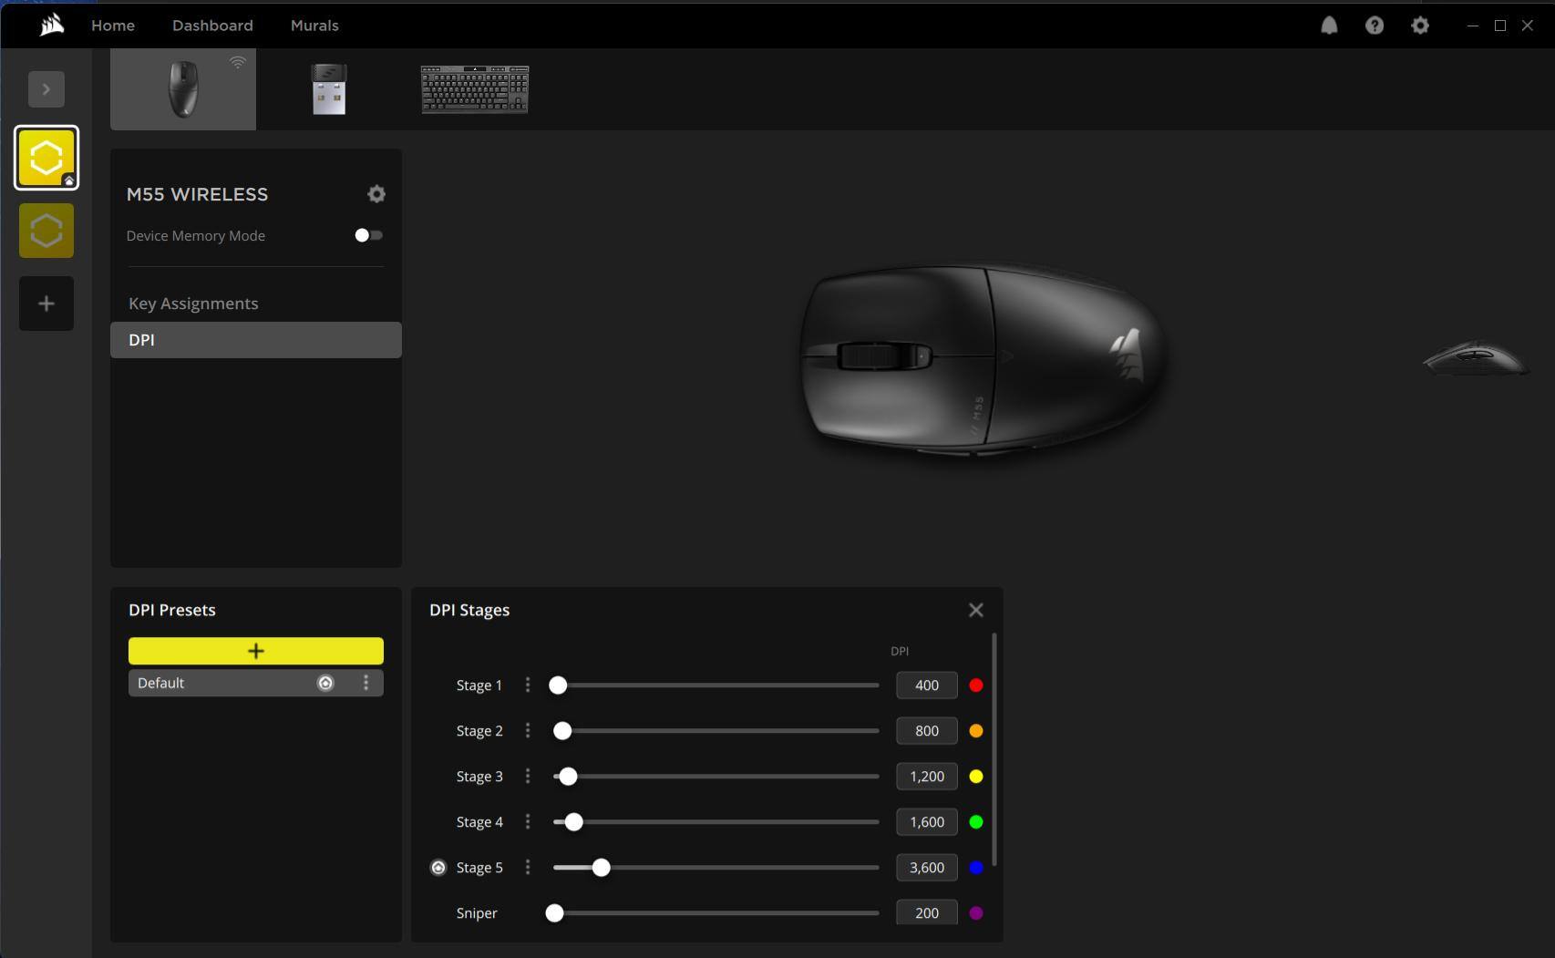
Task: Open Stage 1 options menu
Action: [528, 685]
